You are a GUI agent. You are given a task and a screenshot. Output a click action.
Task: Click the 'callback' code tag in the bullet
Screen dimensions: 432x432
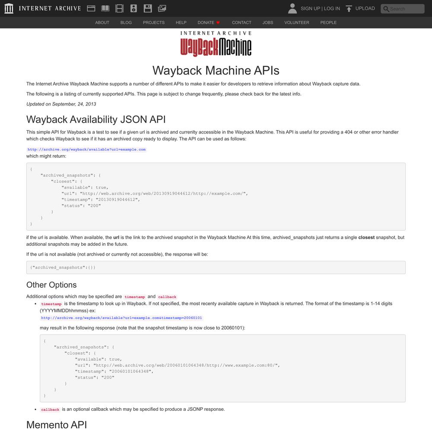[50, 410]
